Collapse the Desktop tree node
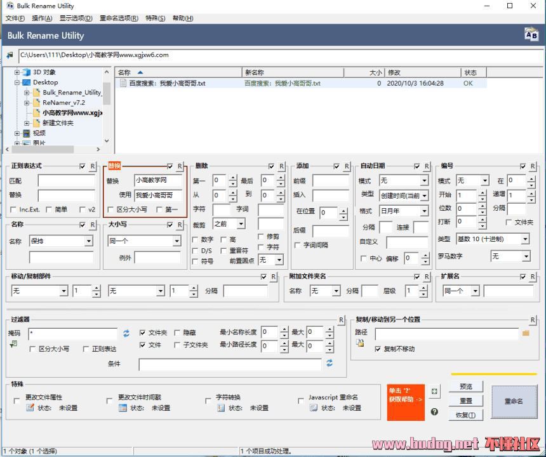Screen dimensions: 546x457 (x=17, y=83)
